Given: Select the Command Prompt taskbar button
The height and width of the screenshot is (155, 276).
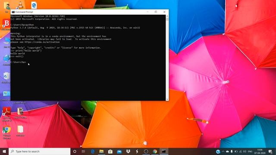Looking at the screenshot, I should point(164,151).
